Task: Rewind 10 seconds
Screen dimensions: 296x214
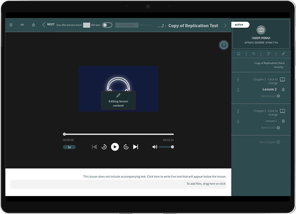Action: [x=104, y=147]
